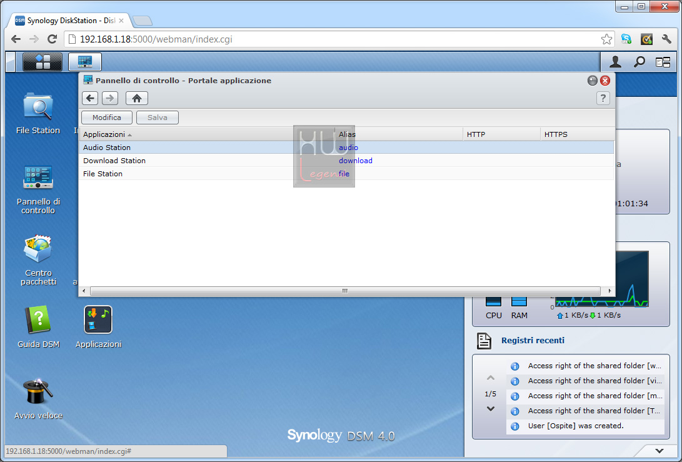Minimize the control panel window with gray button
The height and width of the screenshot is (462, 682).
(x=593, y=81)
